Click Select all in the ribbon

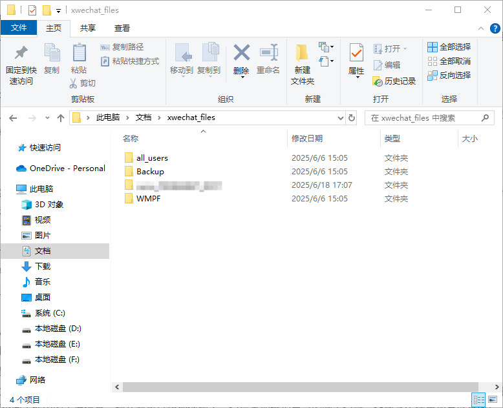click(449, 47)
